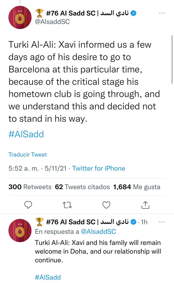View the 62 Tweets citados
This screenshot has height=283, width=174.
point(82,187)
